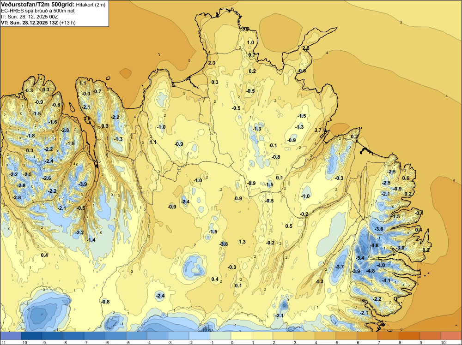This screenshot has height=345, width=462.
Task: Click the '-3.7' temperature value
Action: [x=340, y=267]
